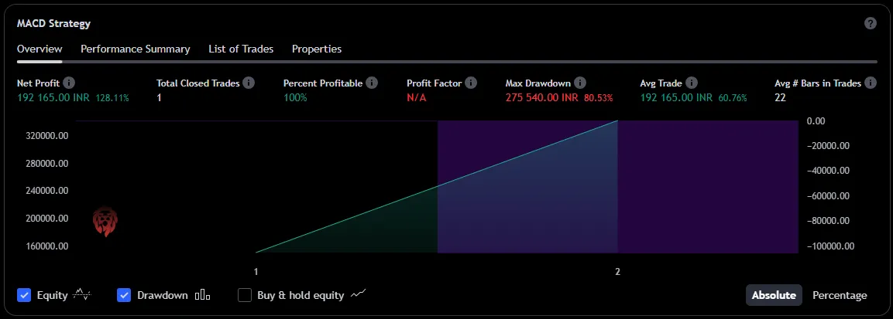Click info icon next to Percent Profitable
The image size is (893, 319).
pyautogui.click(x=372, y=83)
